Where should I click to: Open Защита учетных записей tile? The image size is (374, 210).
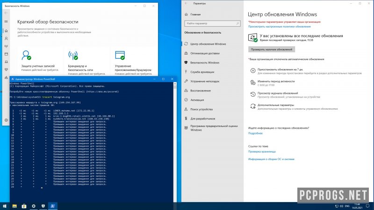click(x=40, y=61)
